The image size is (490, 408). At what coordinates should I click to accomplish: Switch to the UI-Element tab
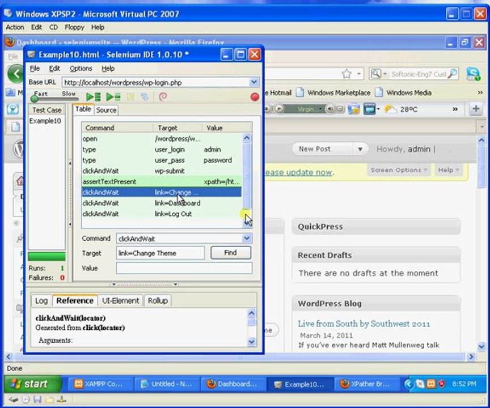coord(120,300)
